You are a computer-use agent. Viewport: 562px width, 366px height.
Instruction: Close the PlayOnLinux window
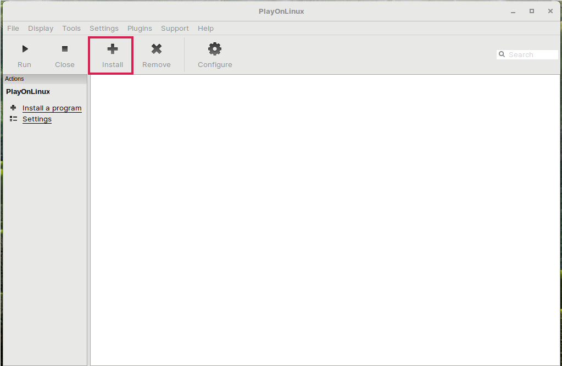click(x=550, y=11)
